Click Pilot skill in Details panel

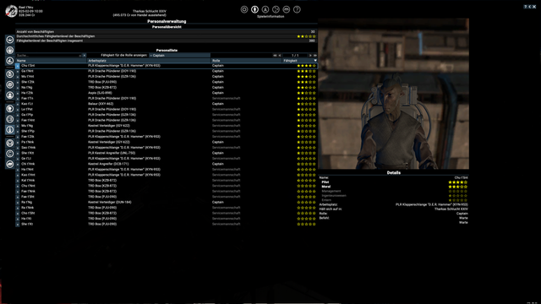(325, 182)
